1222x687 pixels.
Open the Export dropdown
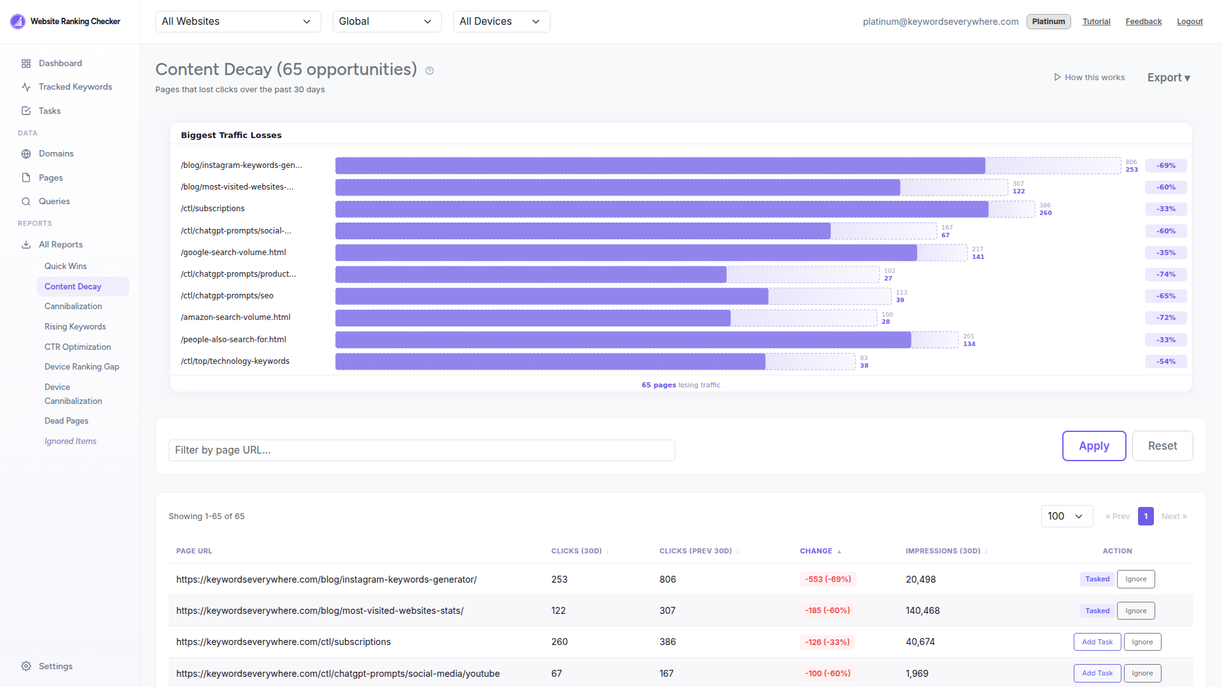tap(1169, 77)
